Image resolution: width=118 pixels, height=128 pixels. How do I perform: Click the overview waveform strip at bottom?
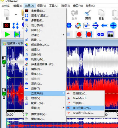pyautogui.click(x=62, y=123)
